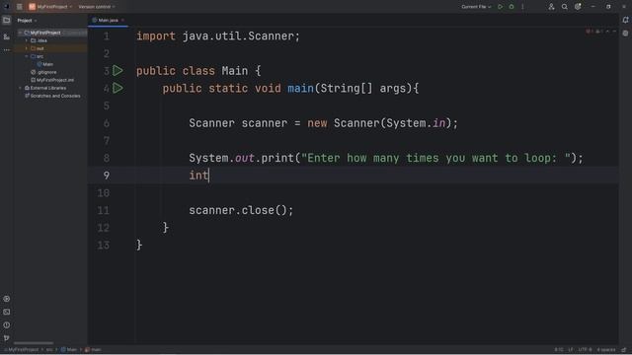
Task: Place the cursor after 'int' on line 9
Action: coord(209,176)
